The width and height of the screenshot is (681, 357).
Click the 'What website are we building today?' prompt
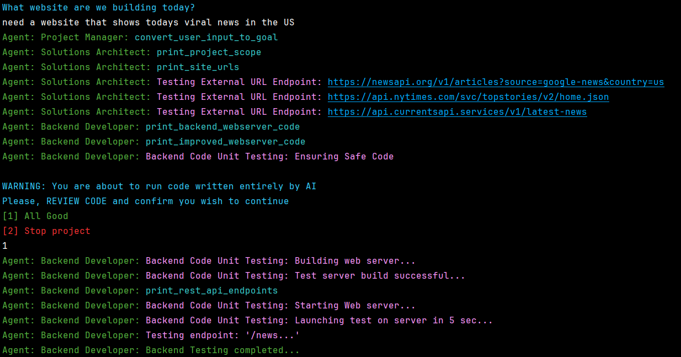(99, 8)
